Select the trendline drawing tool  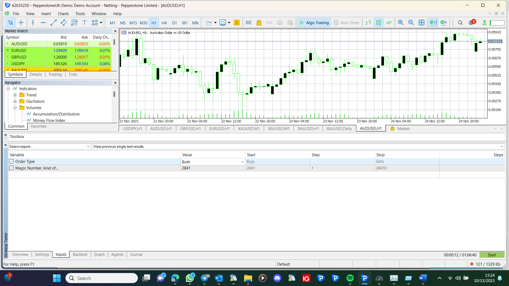[x=54, y=23]
